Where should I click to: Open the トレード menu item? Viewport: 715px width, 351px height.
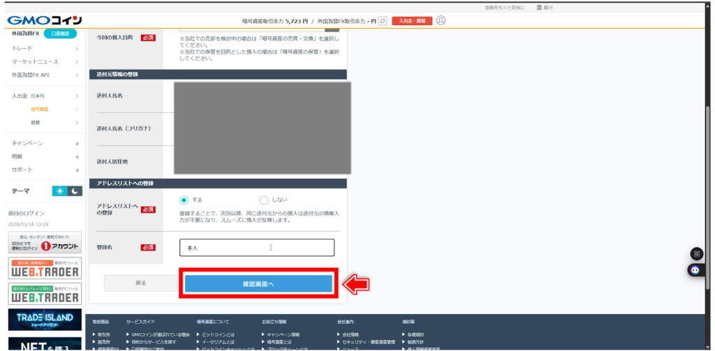coord(45,49)
